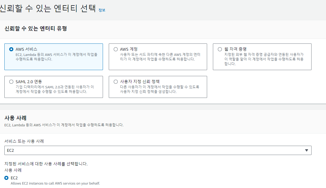326x188 pixels.
Task: Click the 신뢰할 수 있는 엔터티 유형 heading
Action: [x=36, y=28]
